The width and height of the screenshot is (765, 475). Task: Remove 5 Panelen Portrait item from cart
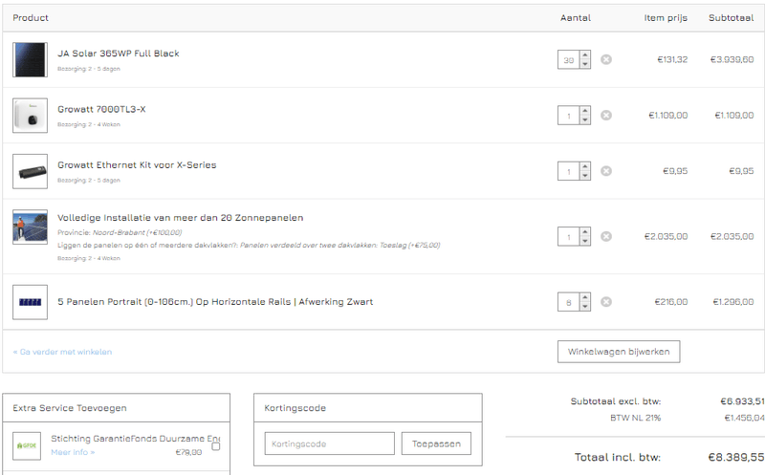pyautogui.click(x=606, y=302)
